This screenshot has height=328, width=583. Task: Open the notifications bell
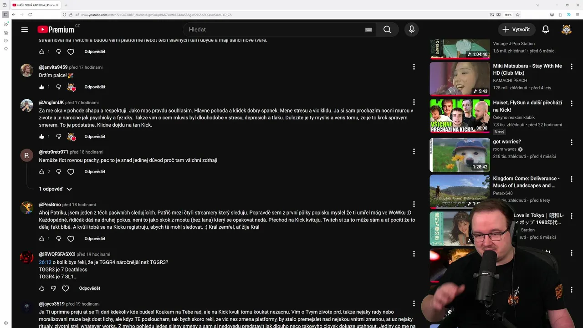546,29
